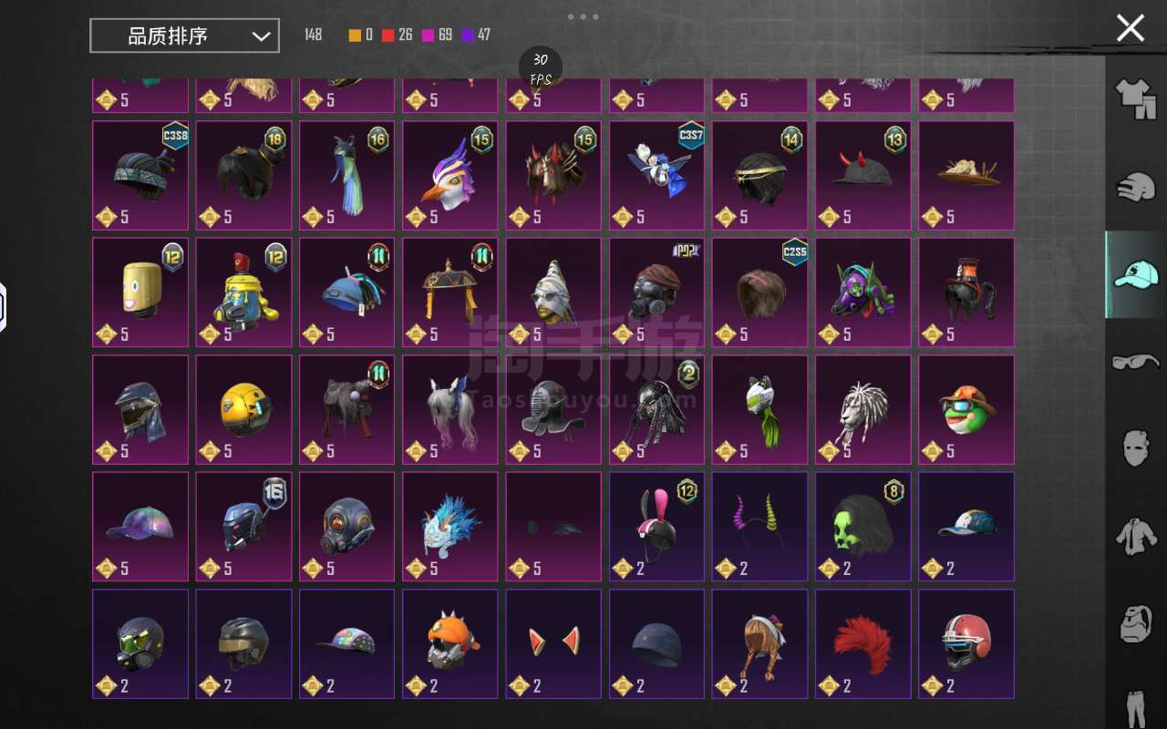Close the inventory with the X button
The image size is (1167, 729).
pyautogui.click(x=1131, y=27)
